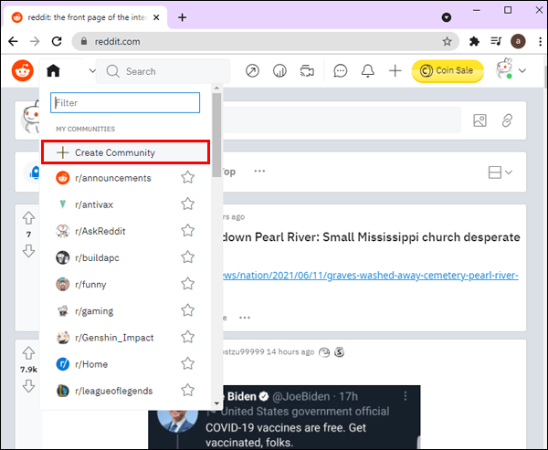Open r/buildapc community
548x450 pixels.
97,257
